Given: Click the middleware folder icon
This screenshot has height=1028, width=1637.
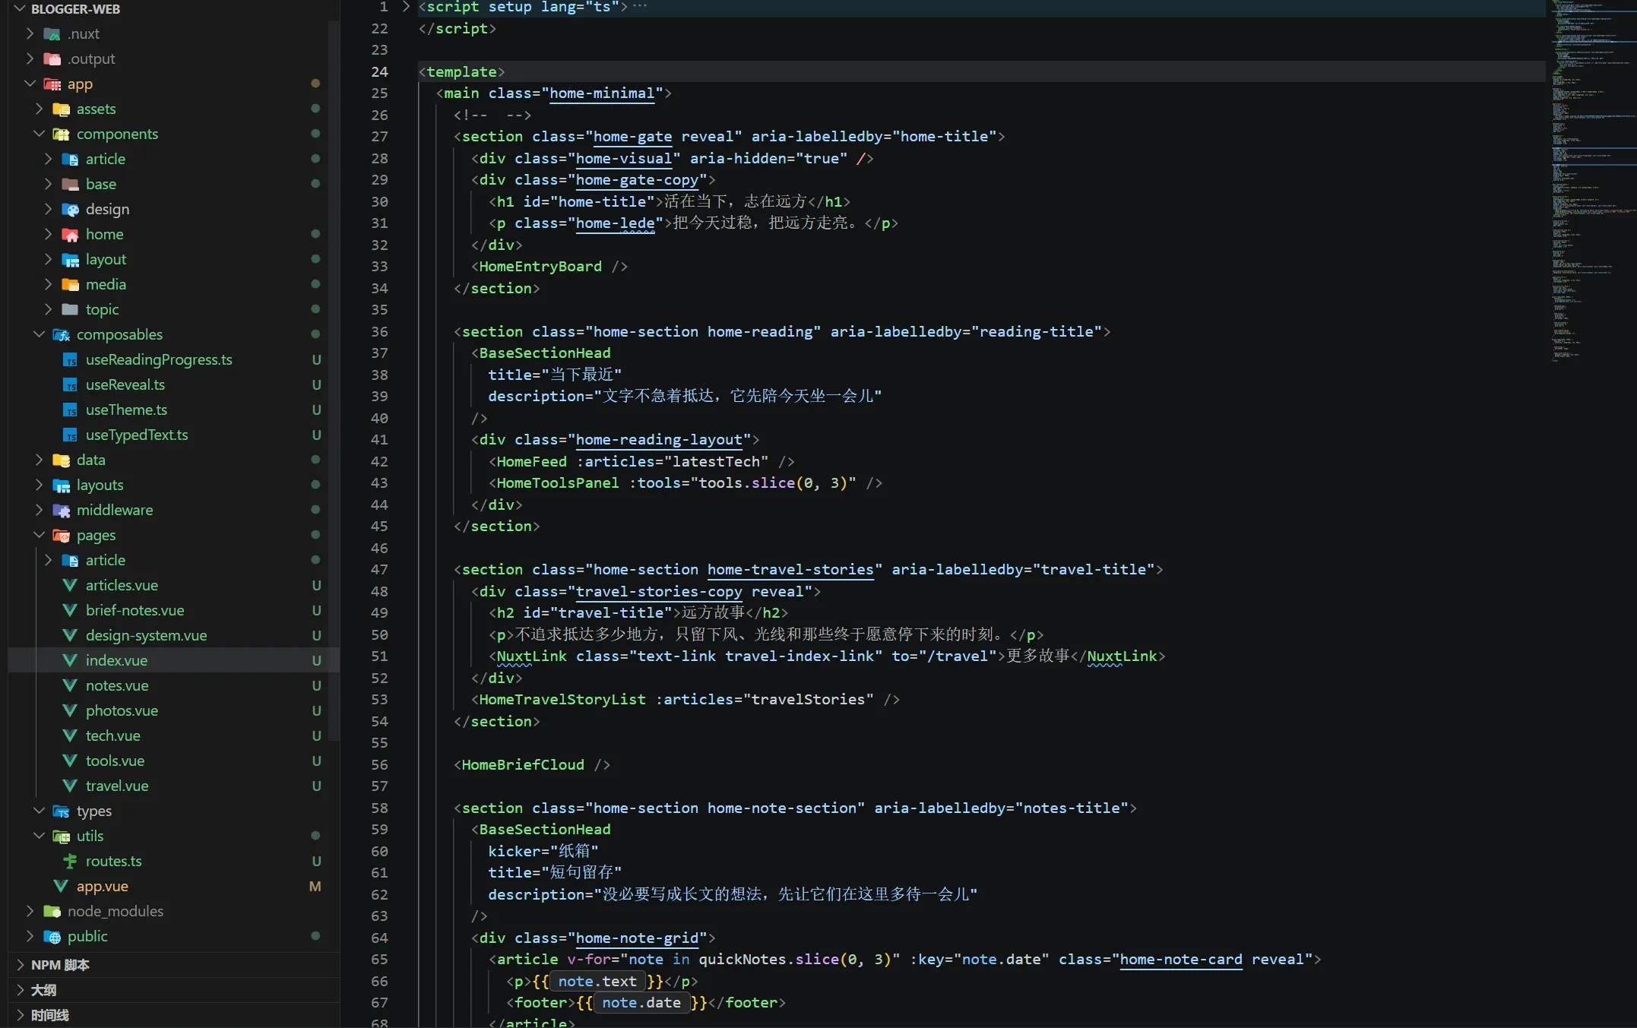Looking at the screenshot, I should (x=62, y=511).
